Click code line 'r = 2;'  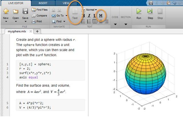pyautogui.click(x=25, y=68)
